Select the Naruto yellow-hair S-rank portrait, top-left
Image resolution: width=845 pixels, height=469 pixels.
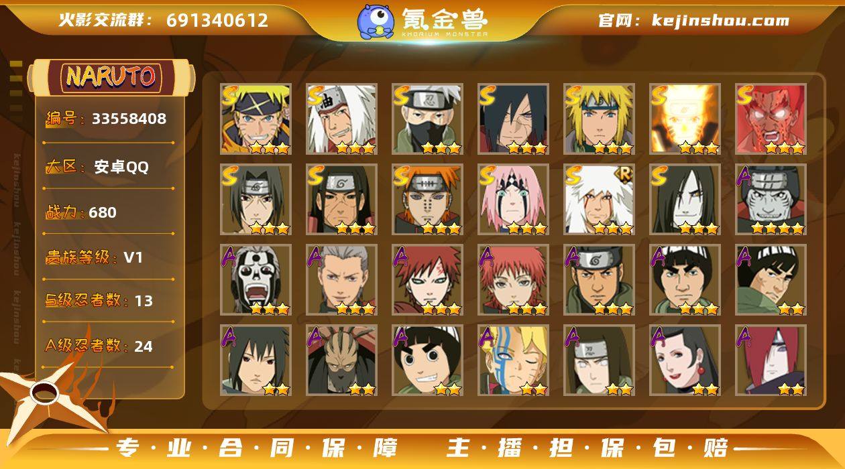point(256,119)
